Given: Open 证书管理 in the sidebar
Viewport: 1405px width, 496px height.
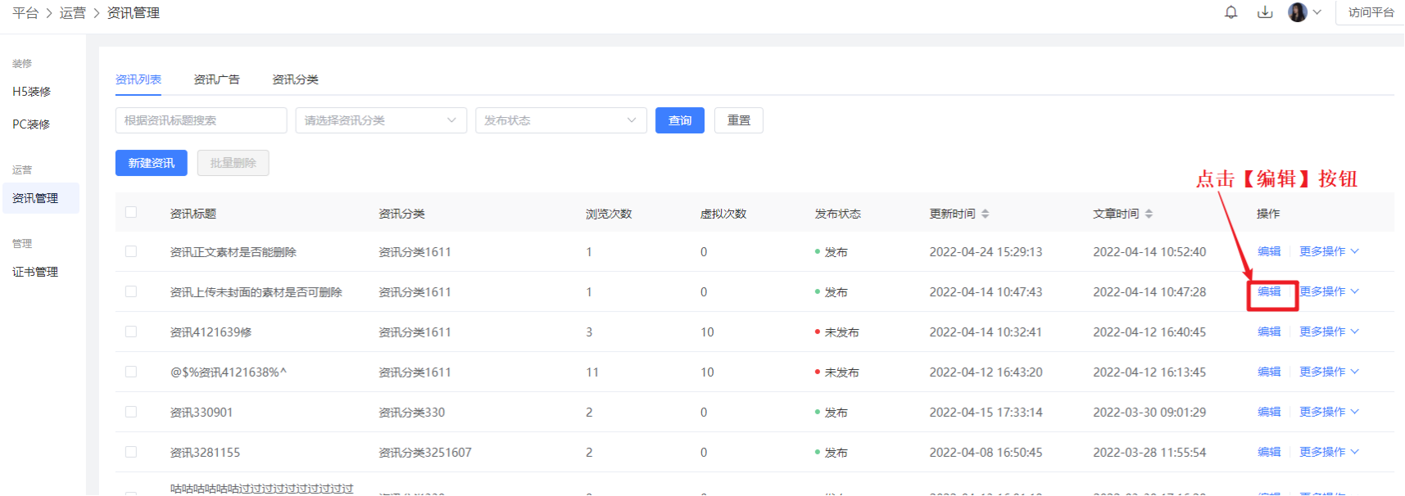Looking at the screenshot, I should [35, 272].
